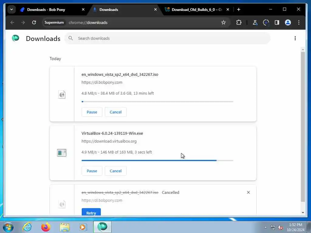Click the Vista ISO download progress bar
311x233 pixels.
coord(157,102)
